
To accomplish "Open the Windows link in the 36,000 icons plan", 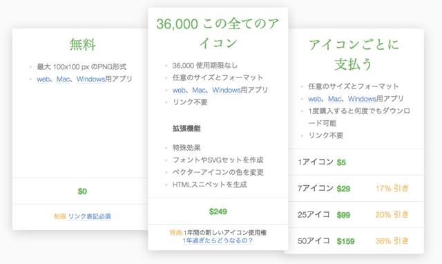I will pyautogui.click(x=227, y=91).
